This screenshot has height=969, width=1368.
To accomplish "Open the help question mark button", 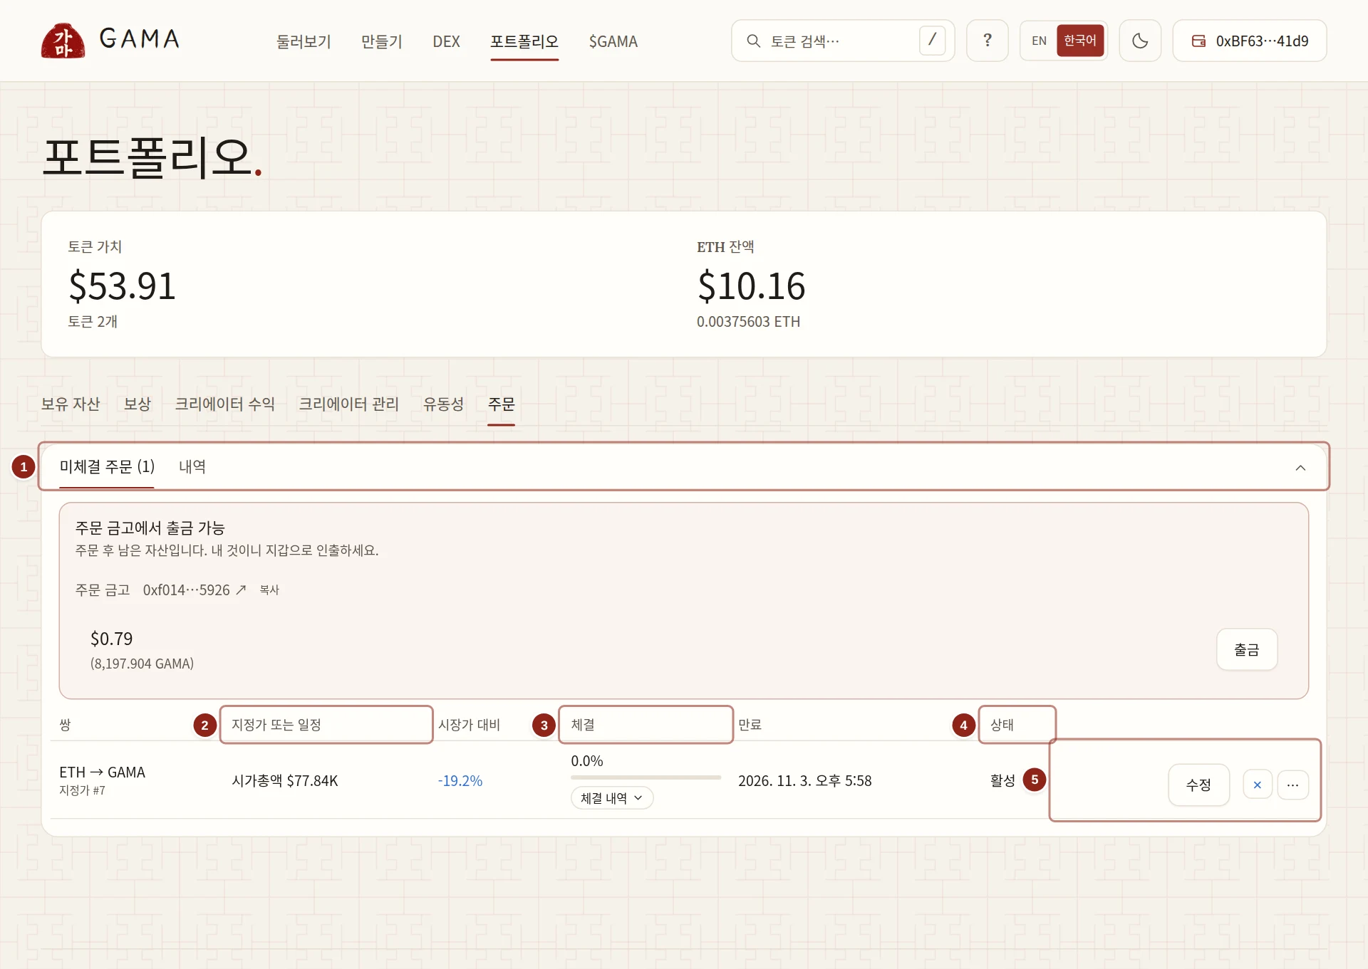I will click(987, 41).
